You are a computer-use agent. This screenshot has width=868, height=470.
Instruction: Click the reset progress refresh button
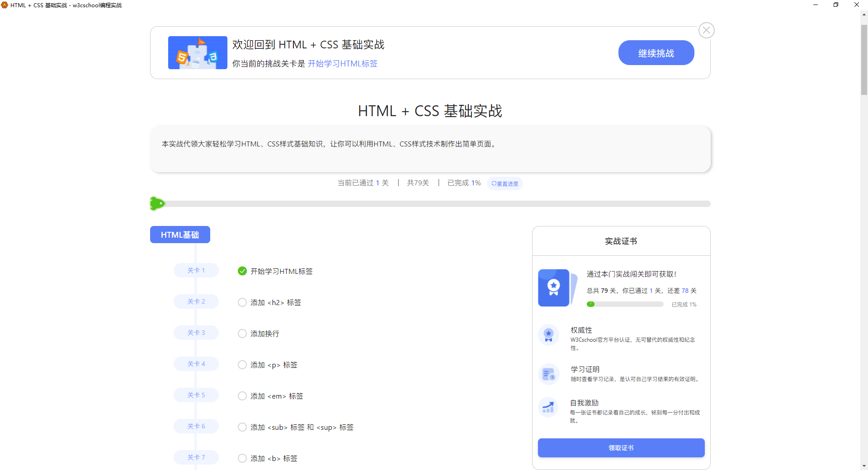pyautogui.click(x=505, y=183)
